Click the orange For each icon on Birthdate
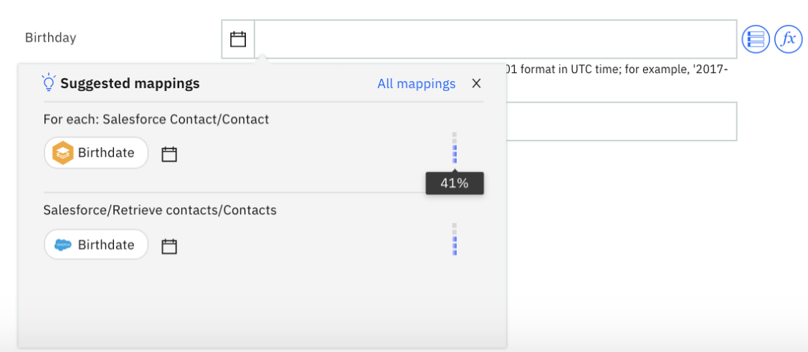 click(x=63, y=153)
